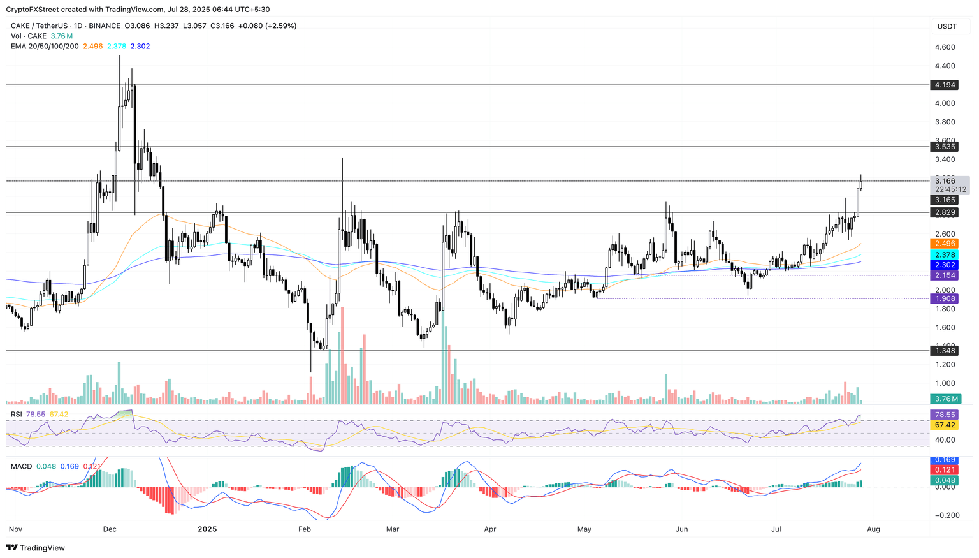This screenshot has height=558, width=979.
Task: Click the high value H3.237
Action: click(166, 26)
